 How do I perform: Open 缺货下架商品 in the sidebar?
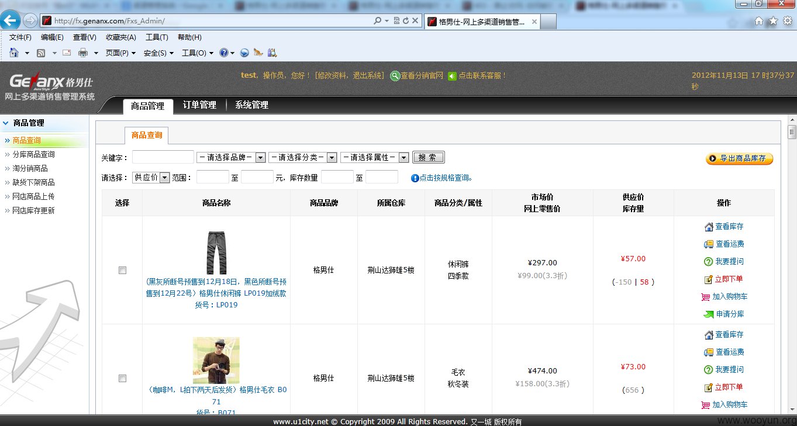pyautogui.click(x=33, y=182)
